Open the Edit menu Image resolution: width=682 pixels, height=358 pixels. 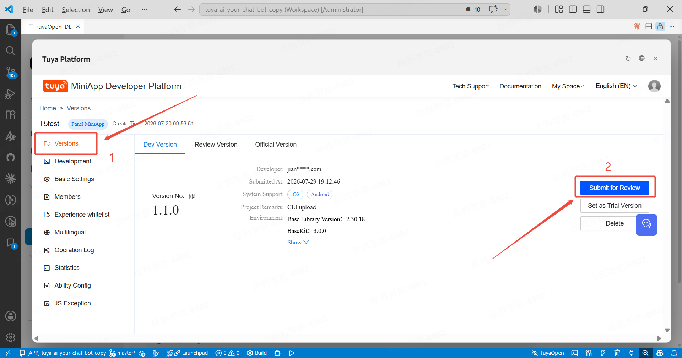48,9
